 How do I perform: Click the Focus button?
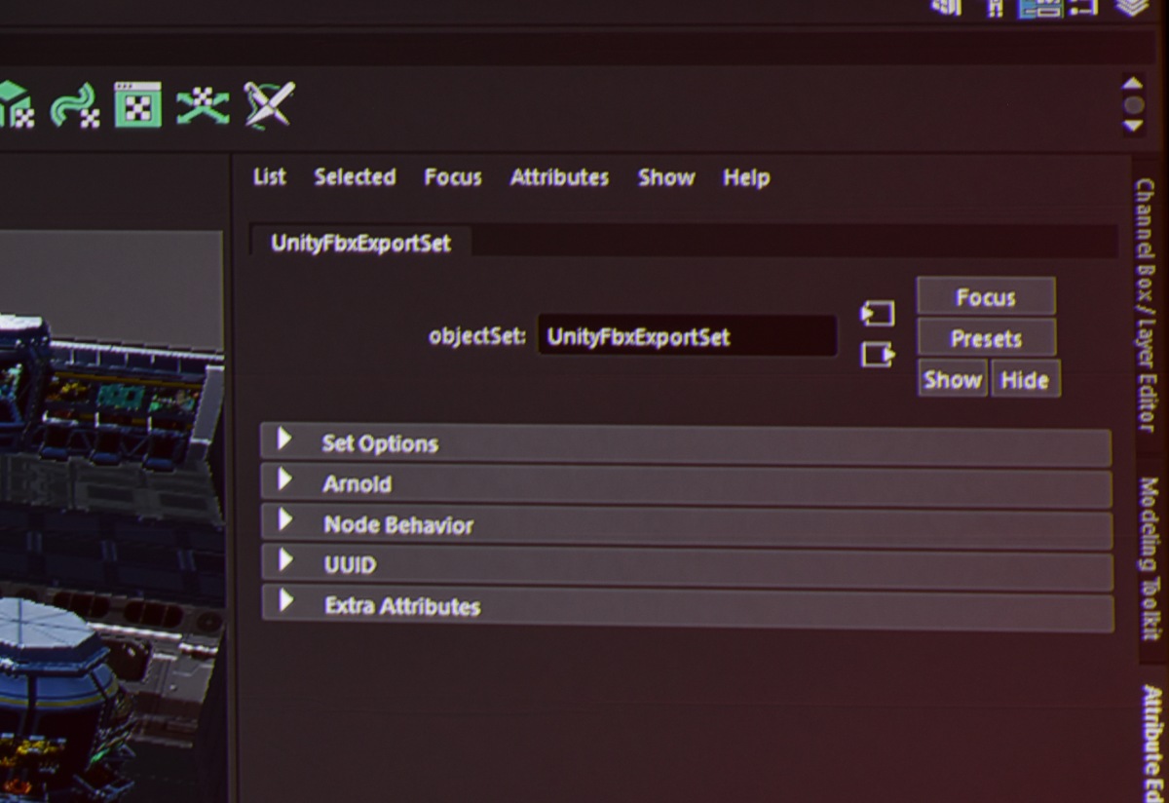pos(986,297)
